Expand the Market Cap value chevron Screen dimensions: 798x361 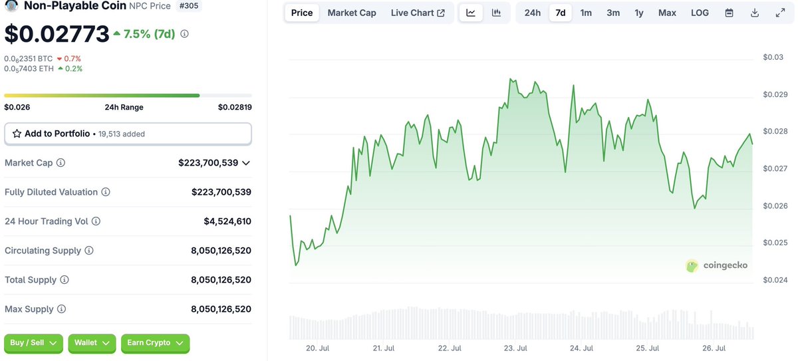tap(246, 163)
